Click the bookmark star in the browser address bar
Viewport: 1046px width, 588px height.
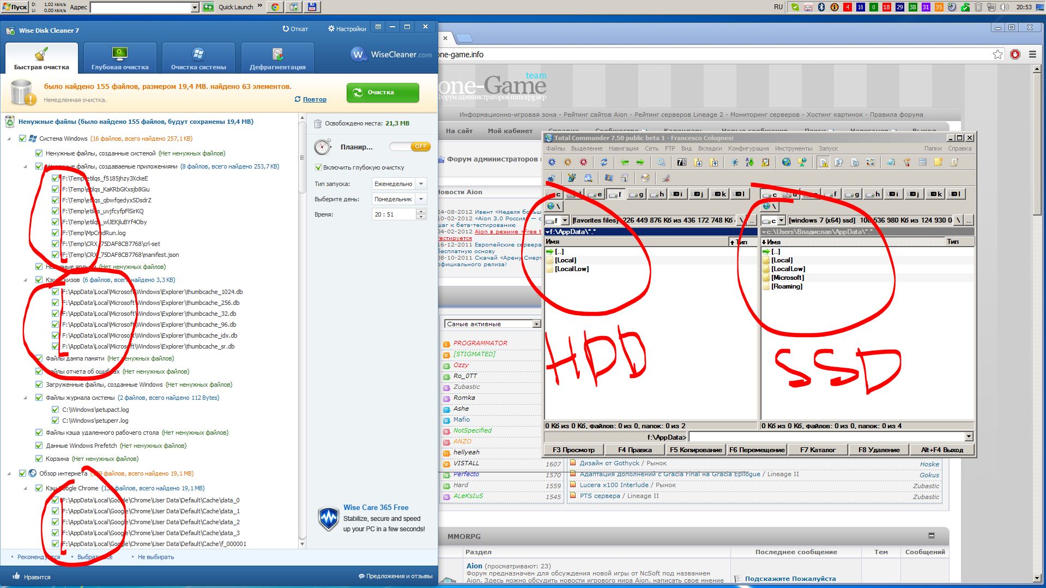pos(997,54)
